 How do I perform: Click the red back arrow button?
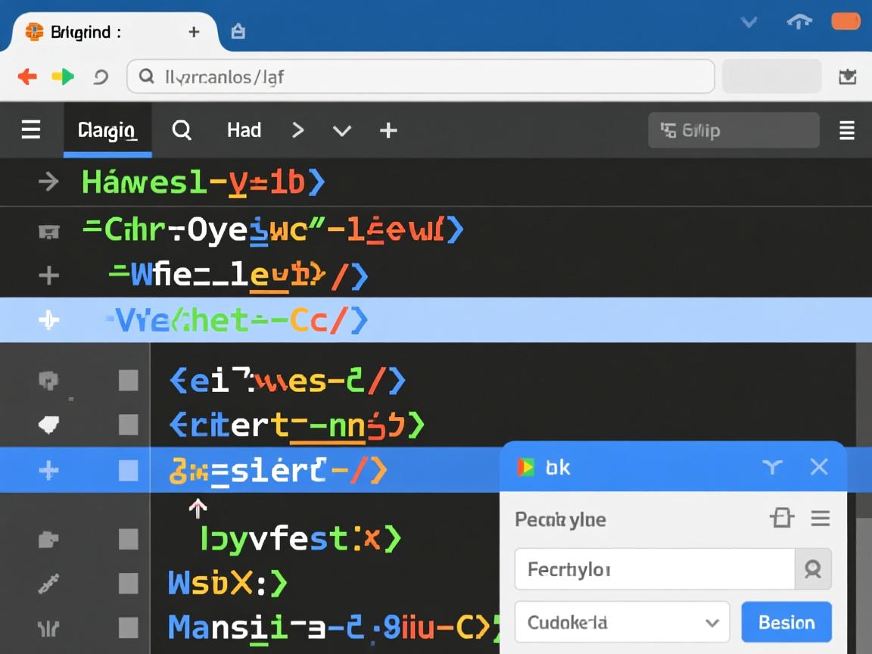click(27, 76)
